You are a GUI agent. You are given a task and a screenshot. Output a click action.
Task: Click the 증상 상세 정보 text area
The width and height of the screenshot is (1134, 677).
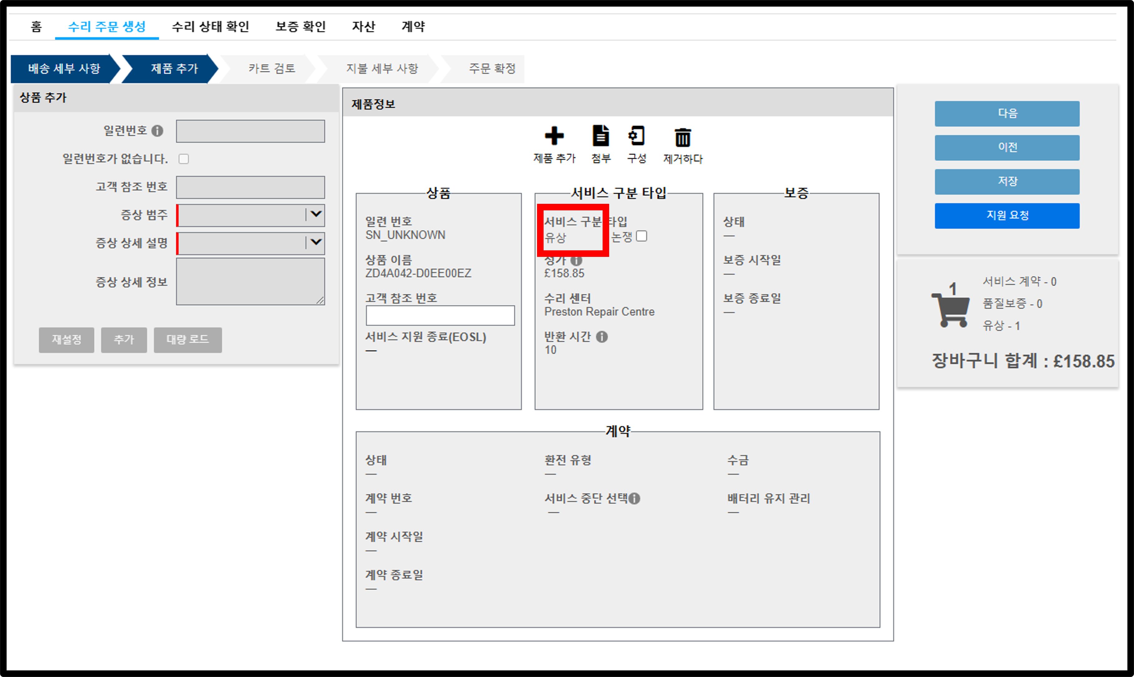[x=250, y=282]
